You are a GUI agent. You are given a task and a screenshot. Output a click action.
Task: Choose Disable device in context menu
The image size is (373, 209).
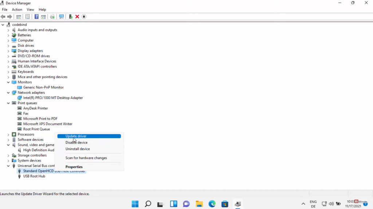[x=89, y=142]
